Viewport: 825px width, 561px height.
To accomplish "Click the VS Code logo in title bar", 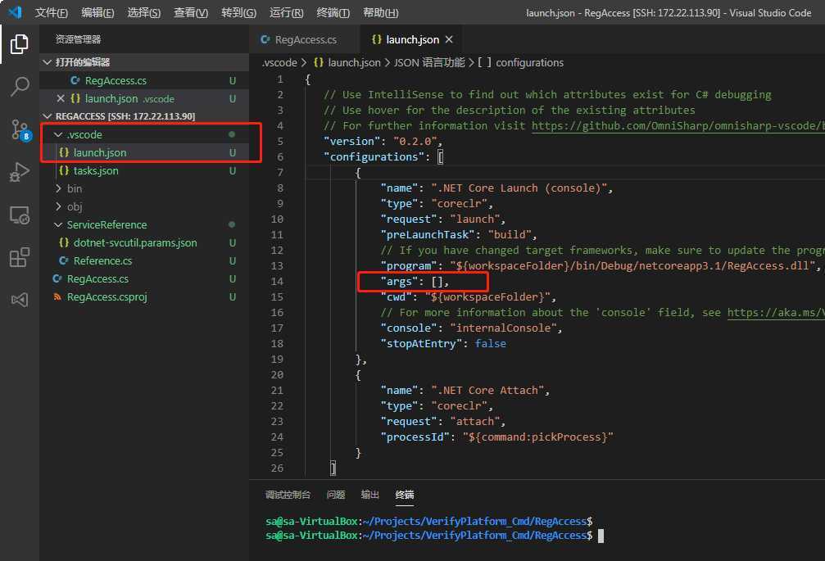I will point(15,12).
